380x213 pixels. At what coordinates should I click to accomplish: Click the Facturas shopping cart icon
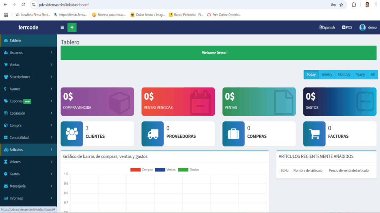(314, 133)
